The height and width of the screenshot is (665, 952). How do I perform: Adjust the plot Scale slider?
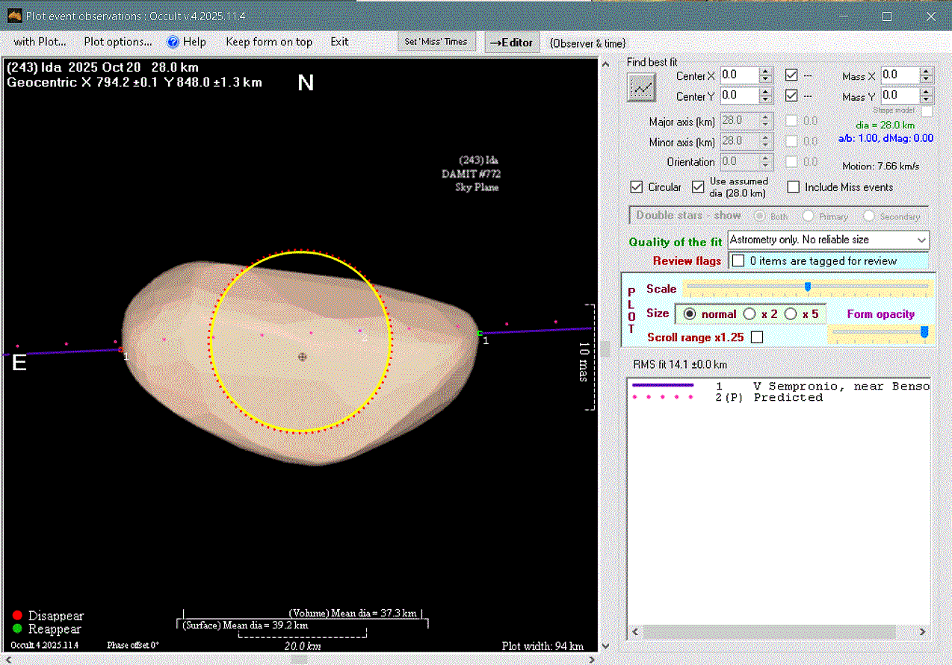(x=807, y=287)
